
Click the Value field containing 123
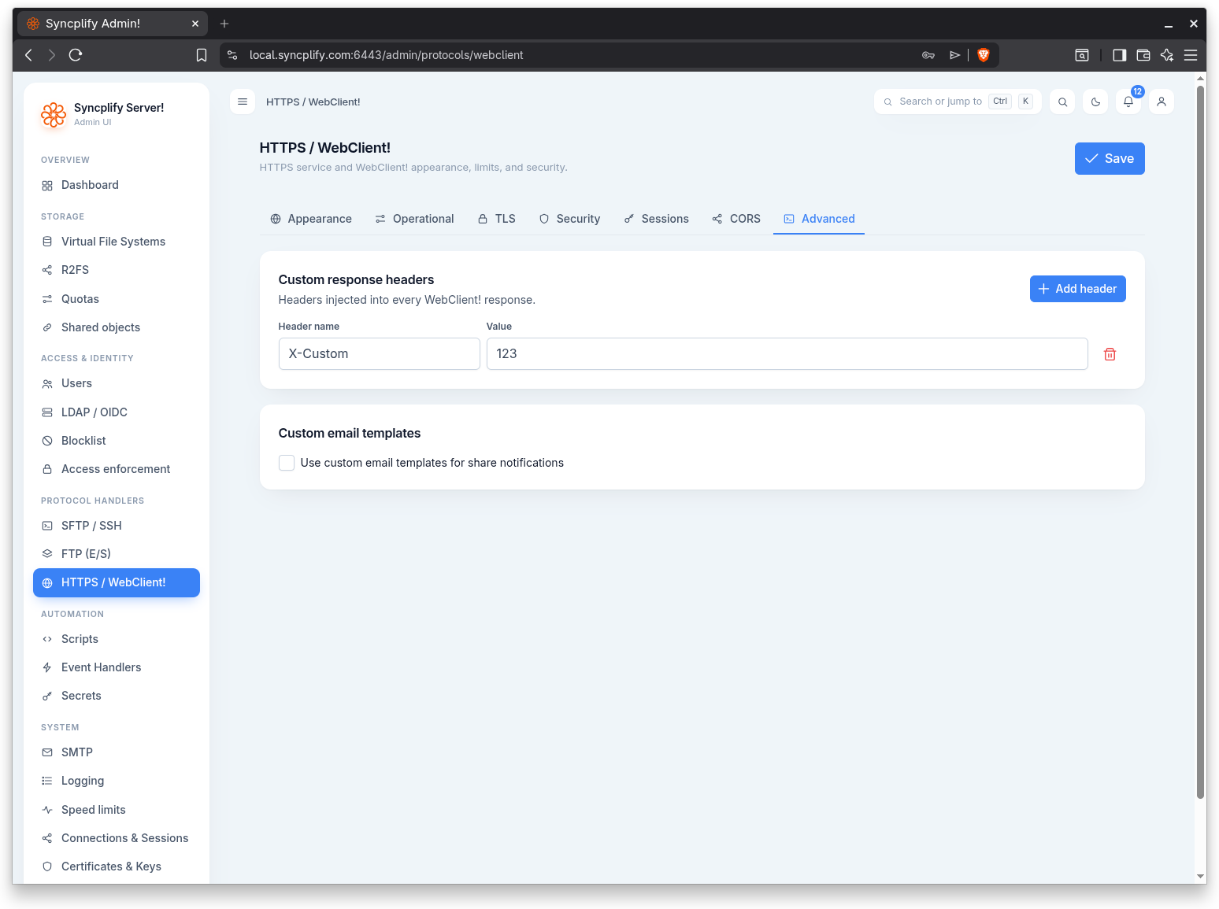click(787, 354)
